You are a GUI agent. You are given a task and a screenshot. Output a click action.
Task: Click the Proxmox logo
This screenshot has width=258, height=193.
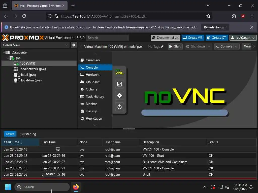[23, 38]
